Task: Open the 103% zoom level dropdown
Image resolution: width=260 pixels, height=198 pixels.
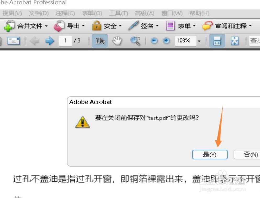Action: point(199,41)
